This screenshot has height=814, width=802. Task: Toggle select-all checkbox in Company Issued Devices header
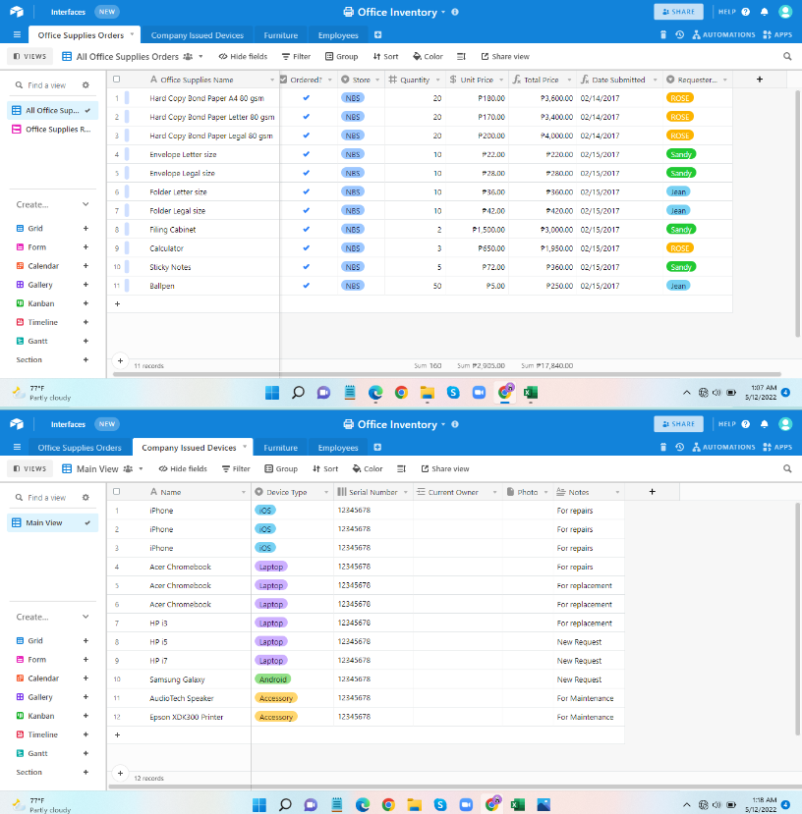click(116, 492)
